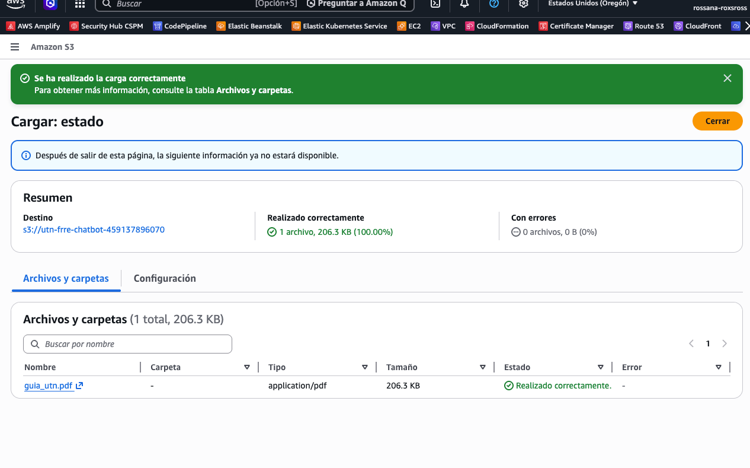Sort by Carpeta column arrow
The height and width of the screenshot is (468, 750).
(247, 367)
